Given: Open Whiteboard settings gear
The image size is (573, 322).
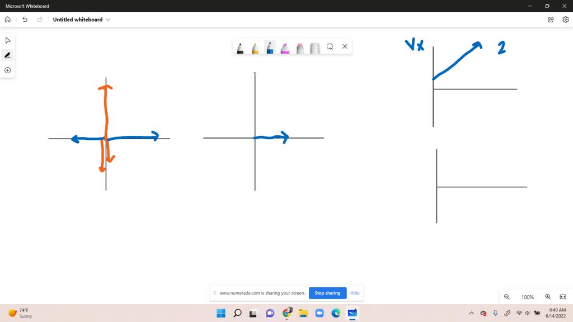Looking at the screenshot, I should 565,20.
